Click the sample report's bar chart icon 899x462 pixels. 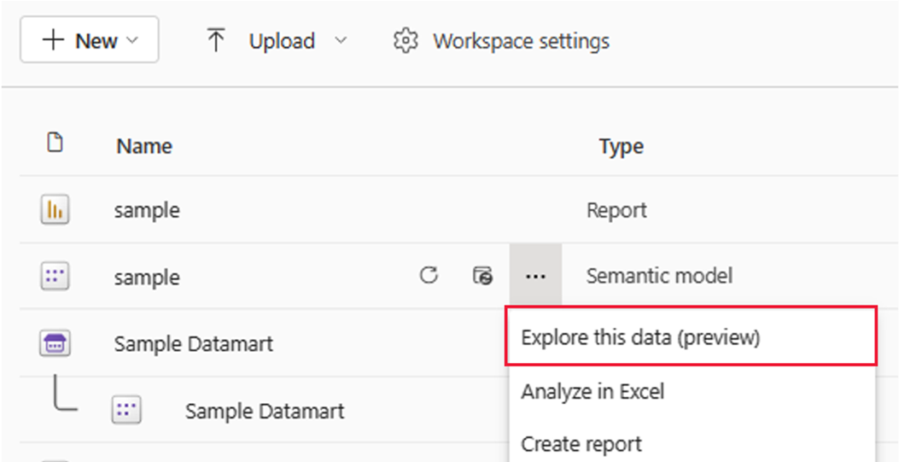point(55,210)
